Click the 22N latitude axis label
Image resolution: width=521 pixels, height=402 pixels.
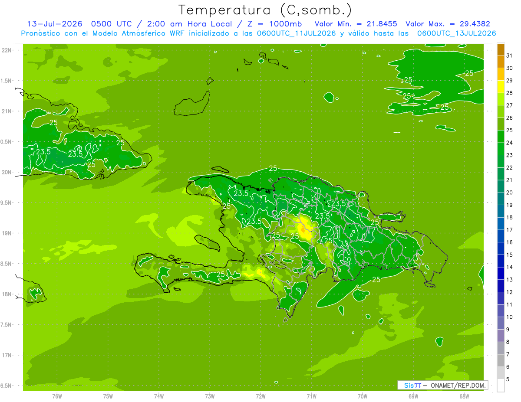[x=7, y=50]
